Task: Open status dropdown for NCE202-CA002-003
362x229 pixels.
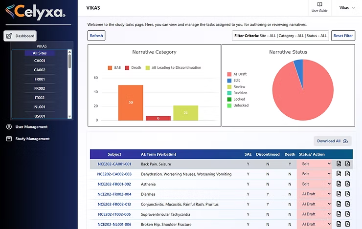Action: pyautogui.click(x=314, y=174)
